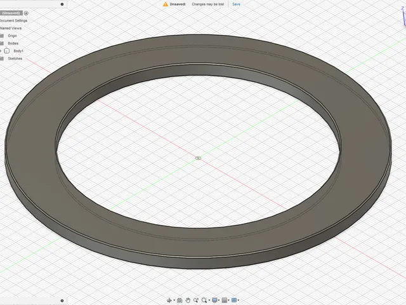The image size is (406, 305).
Task: Click the unsaved warning triangle icon
Action: click(x=166, y=4)
